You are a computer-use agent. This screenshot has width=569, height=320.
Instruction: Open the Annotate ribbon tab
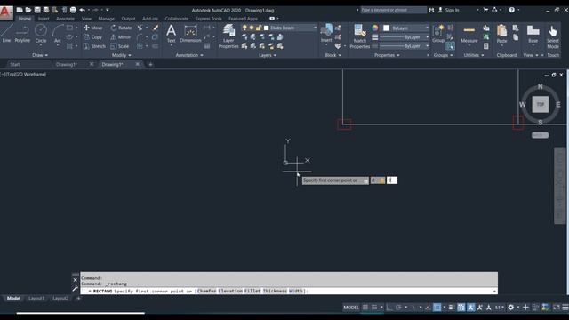(x=65, y=19)
